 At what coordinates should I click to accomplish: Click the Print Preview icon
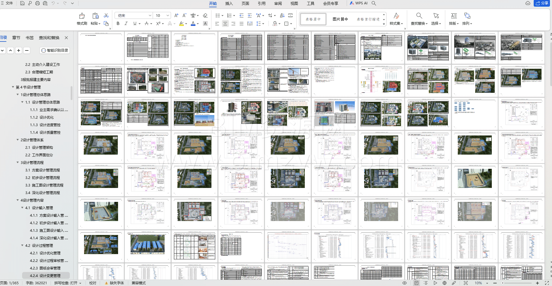click(45, 3)
